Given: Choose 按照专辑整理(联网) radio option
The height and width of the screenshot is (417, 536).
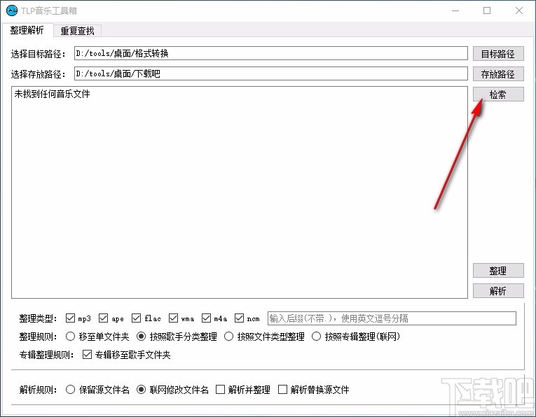Looking at the screenshot, I should pyautogui.click(x=316, y=337).
